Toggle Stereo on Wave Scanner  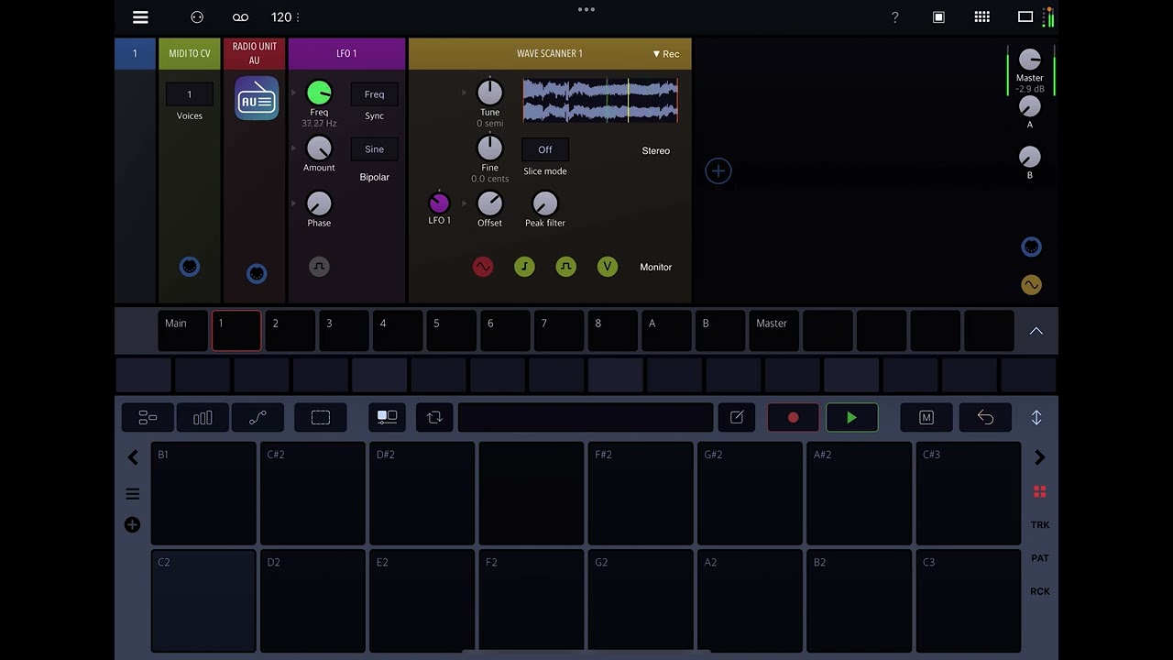click(655, 150)
